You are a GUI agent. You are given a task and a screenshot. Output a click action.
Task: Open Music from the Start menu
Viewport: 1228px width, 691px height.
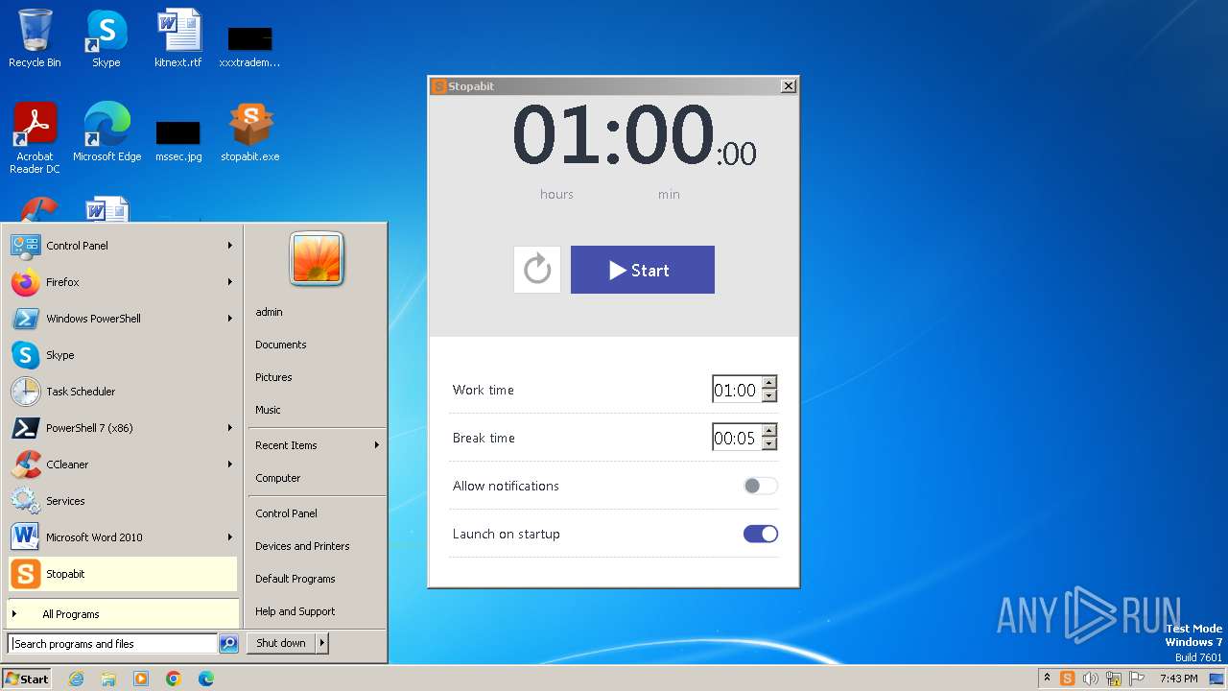(268, 410)
